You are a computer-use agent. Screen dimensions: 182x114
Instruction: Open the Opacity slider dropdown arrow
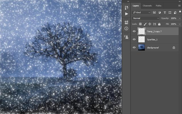point(180,18)
